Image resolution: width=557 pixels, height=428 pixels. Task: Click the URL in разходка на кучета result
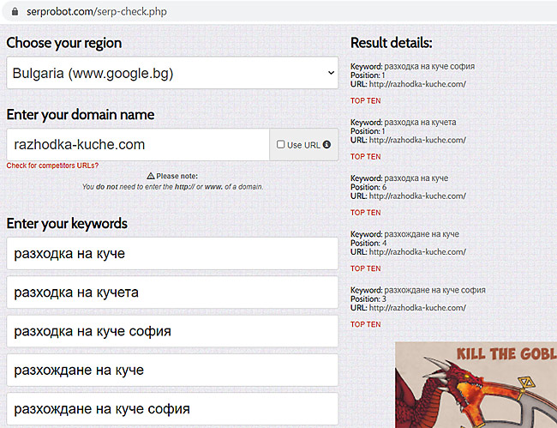(x=417, y=140)
